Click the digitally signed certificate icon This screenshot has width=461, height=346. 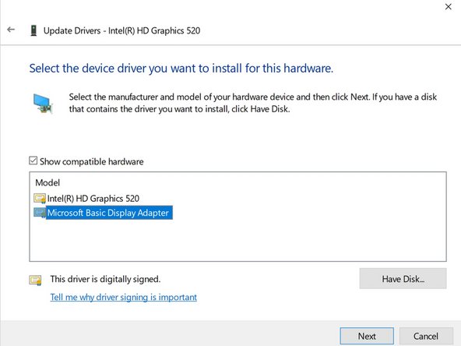click(x=35, y=280)
